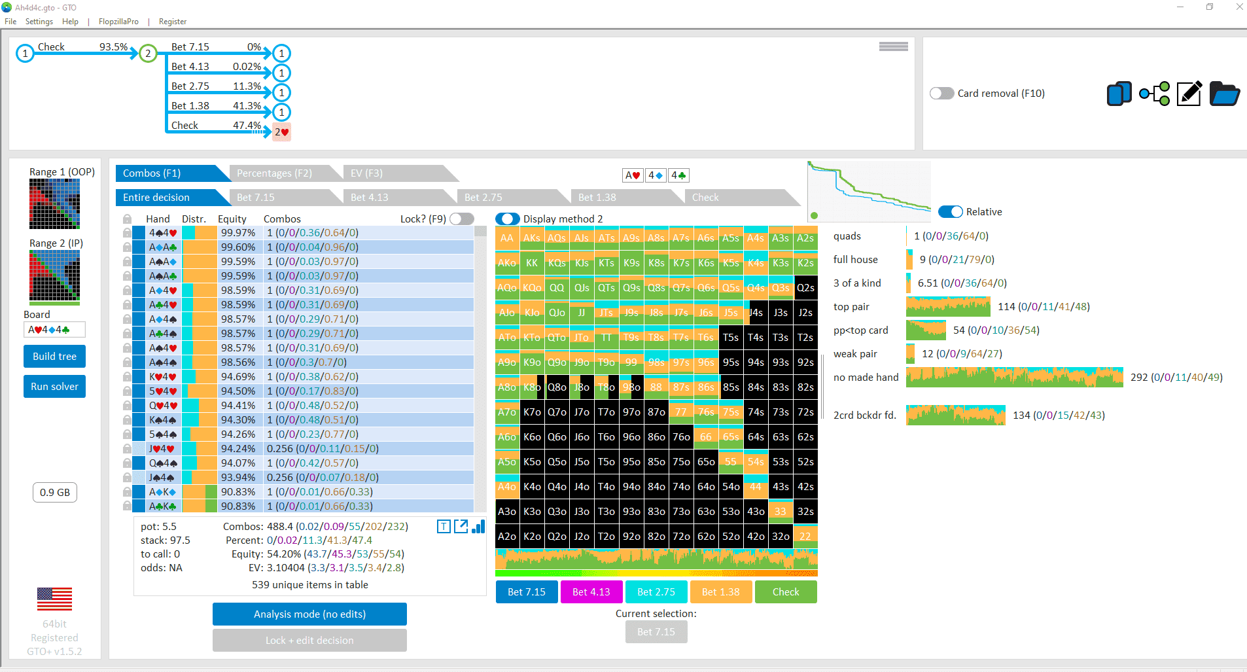Switch the Display method 2 toggle
1247x672 pixels.
pos(507,219)
